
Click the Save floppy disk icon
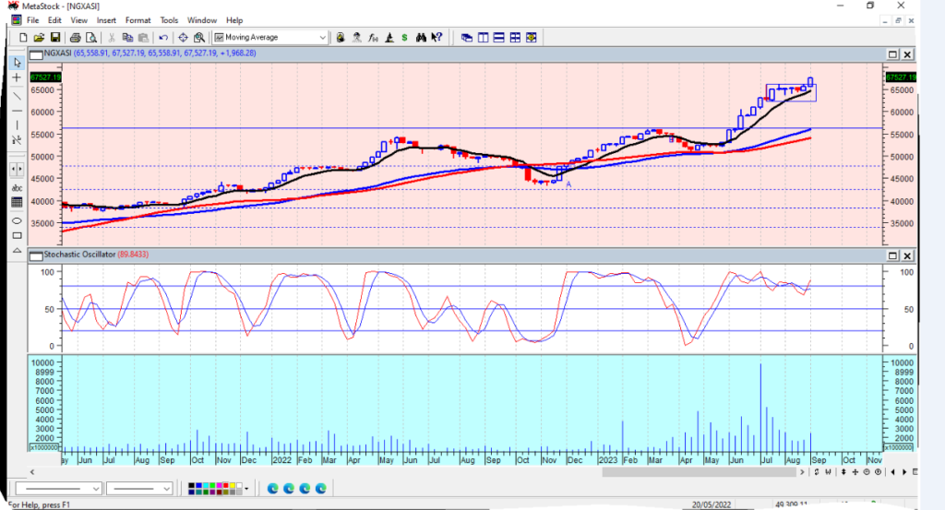(x=55, y=38)
